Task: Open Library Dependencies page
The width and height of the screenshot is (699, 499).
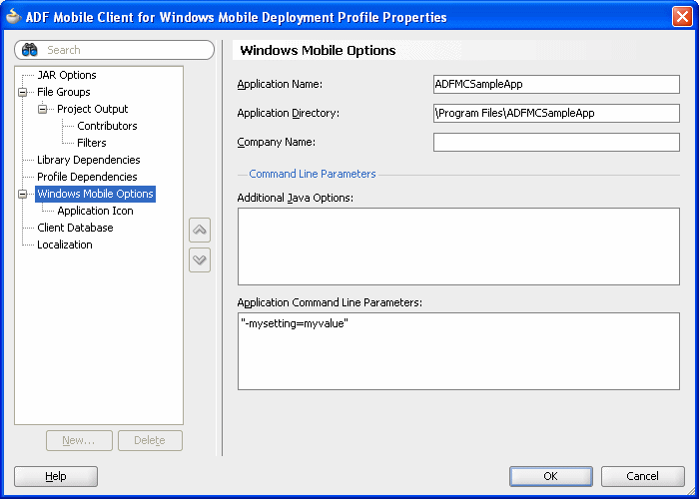Action: [x=89, y=160]
